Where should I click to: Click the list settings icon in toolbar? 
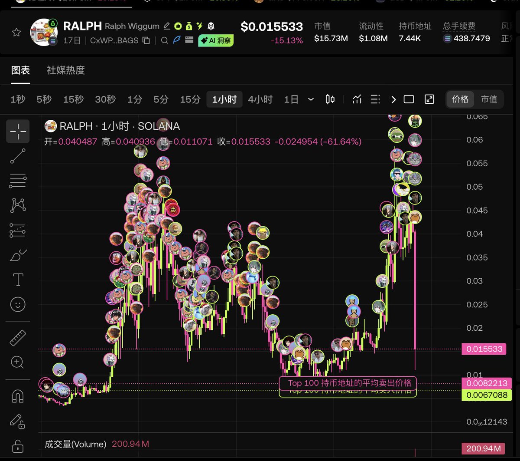375,99
